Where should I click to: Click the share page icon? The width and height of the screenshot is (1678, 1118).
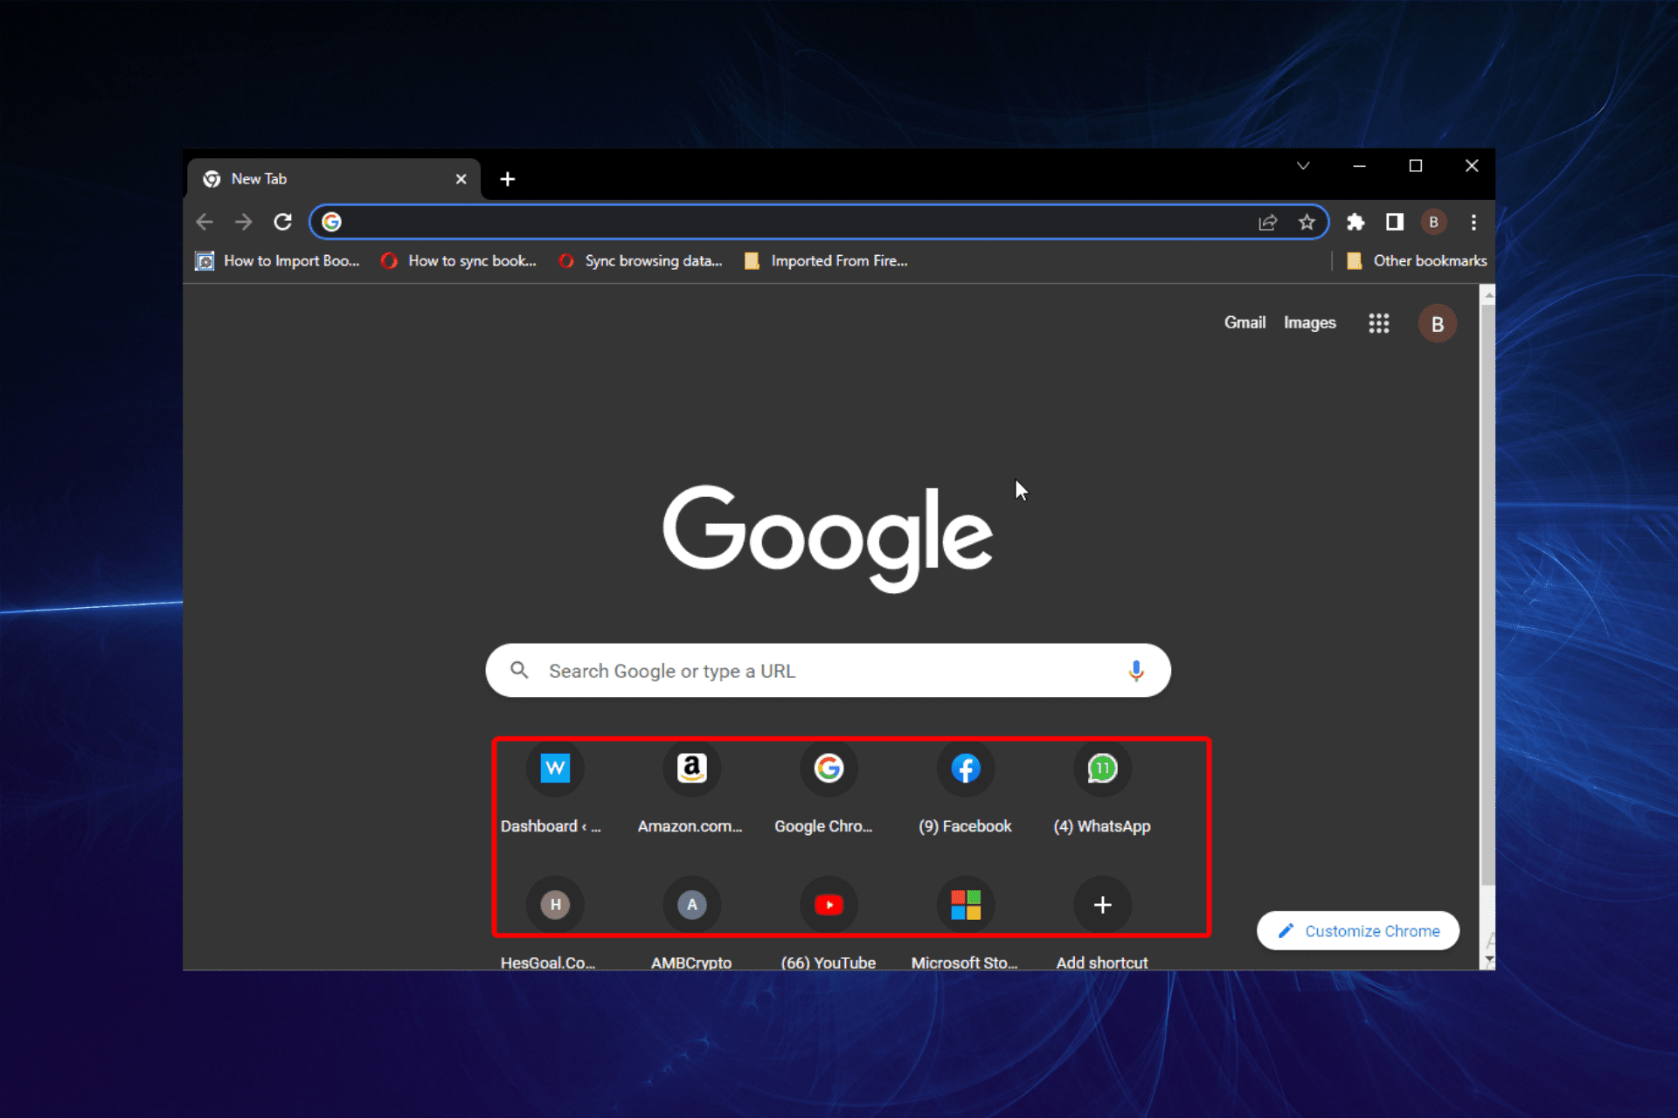(1267, 222)
